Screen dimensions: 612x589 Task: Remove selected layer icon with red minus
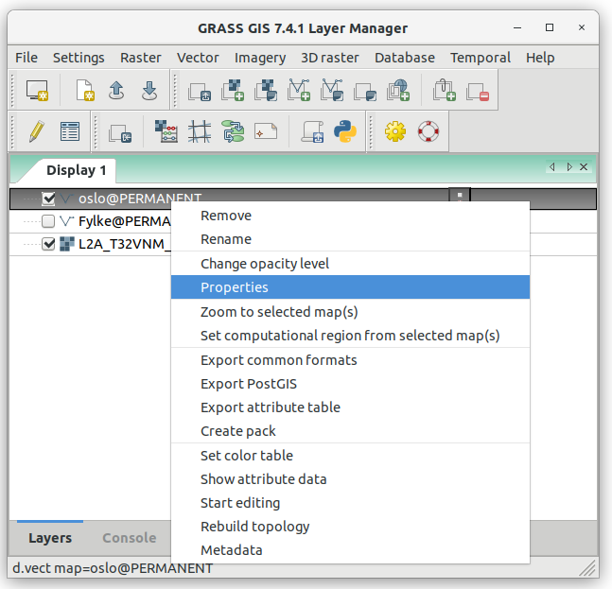[478, 92]
